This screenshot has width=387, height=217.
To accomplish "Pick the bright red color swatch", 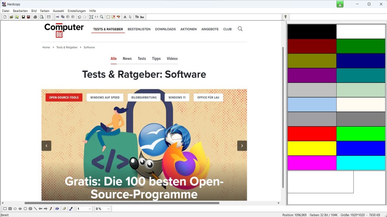I will point(312,134).
